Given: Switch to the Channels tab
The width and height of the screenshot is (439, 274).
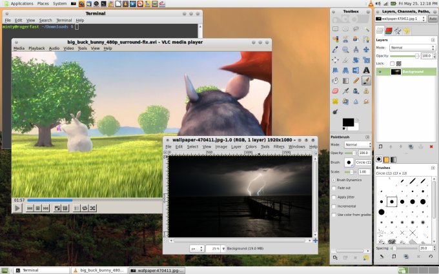Looking at the screenshot, I should pyautogui.click(x=389, y=31).
